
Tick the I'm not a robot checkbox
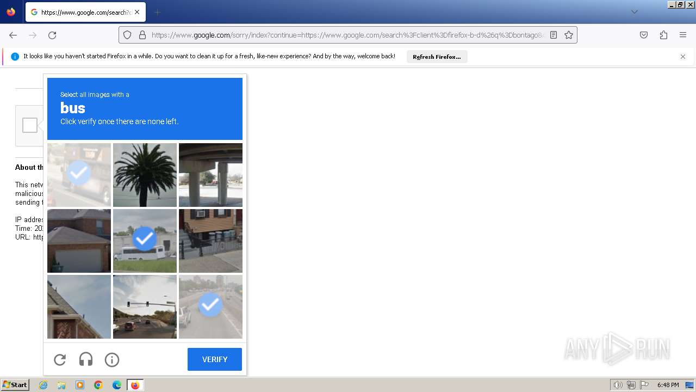[30, 125]
